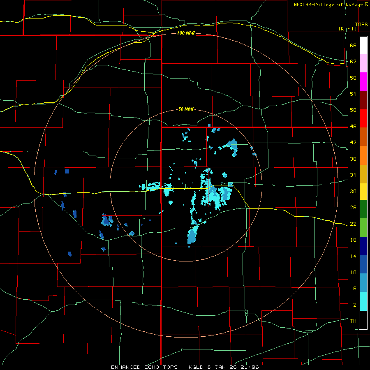370x370 pixels.
Task: Click the 46 legend value
Action: coord(353,126)
